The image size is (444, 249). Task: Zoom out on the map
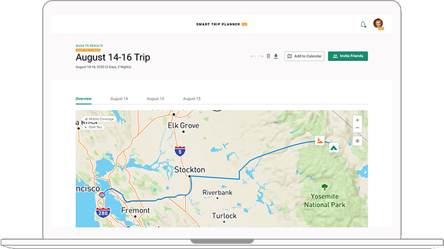pos(357,128)
